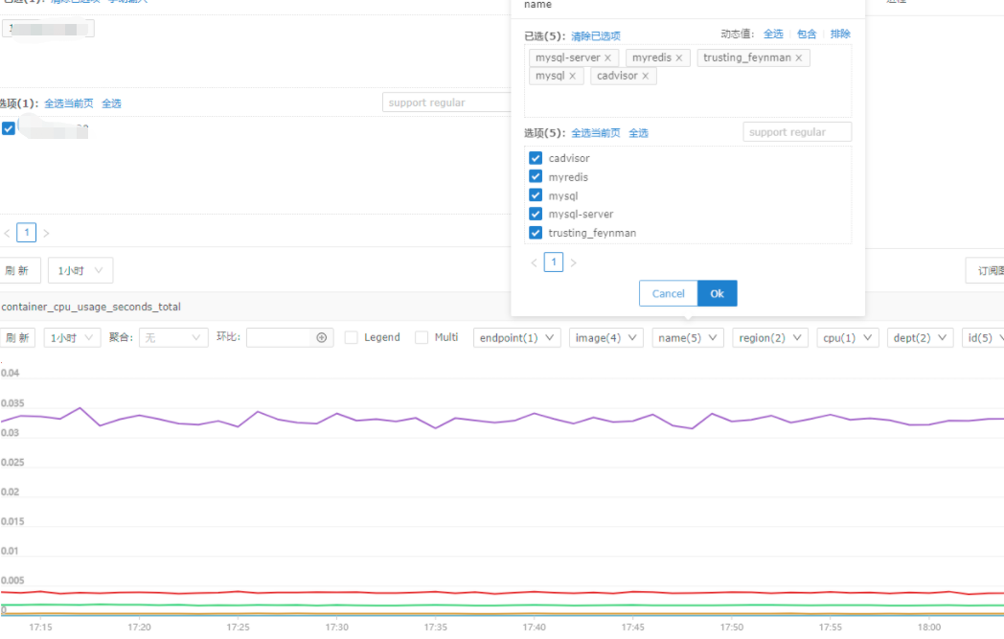Uncheck the mysql option
The width and height of the screenshot is (1004, 639).
(536, 195)
